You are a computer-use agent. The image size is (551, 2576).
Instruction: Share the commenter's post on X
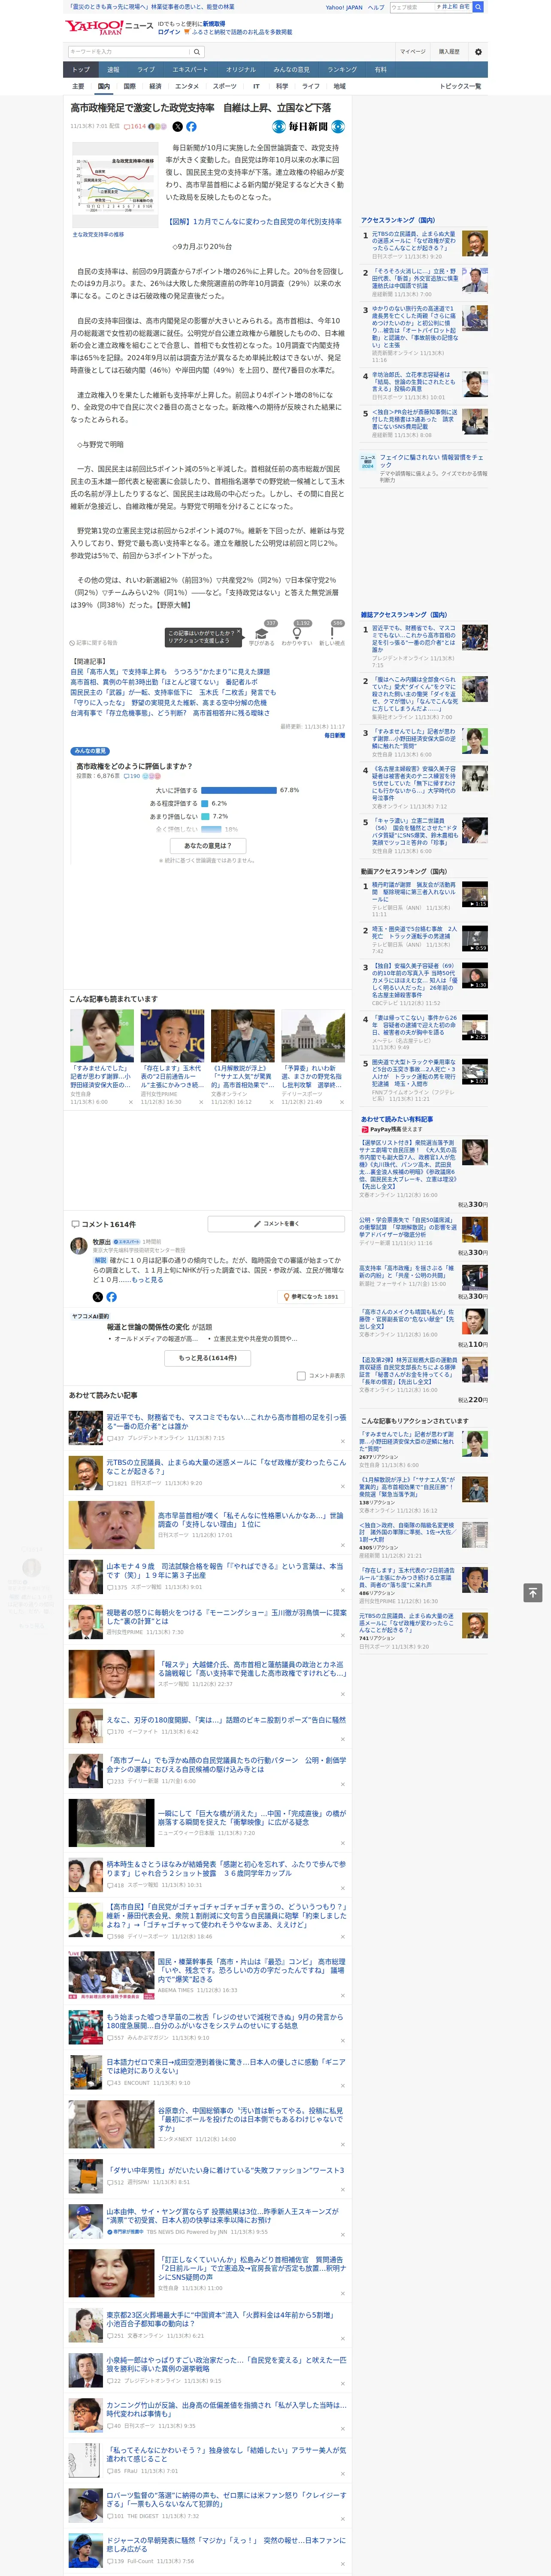click(x=98, y=1297)
